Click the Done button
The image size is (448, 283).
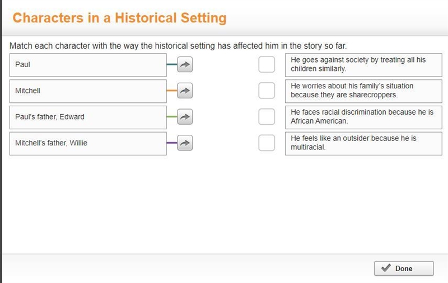404,268
